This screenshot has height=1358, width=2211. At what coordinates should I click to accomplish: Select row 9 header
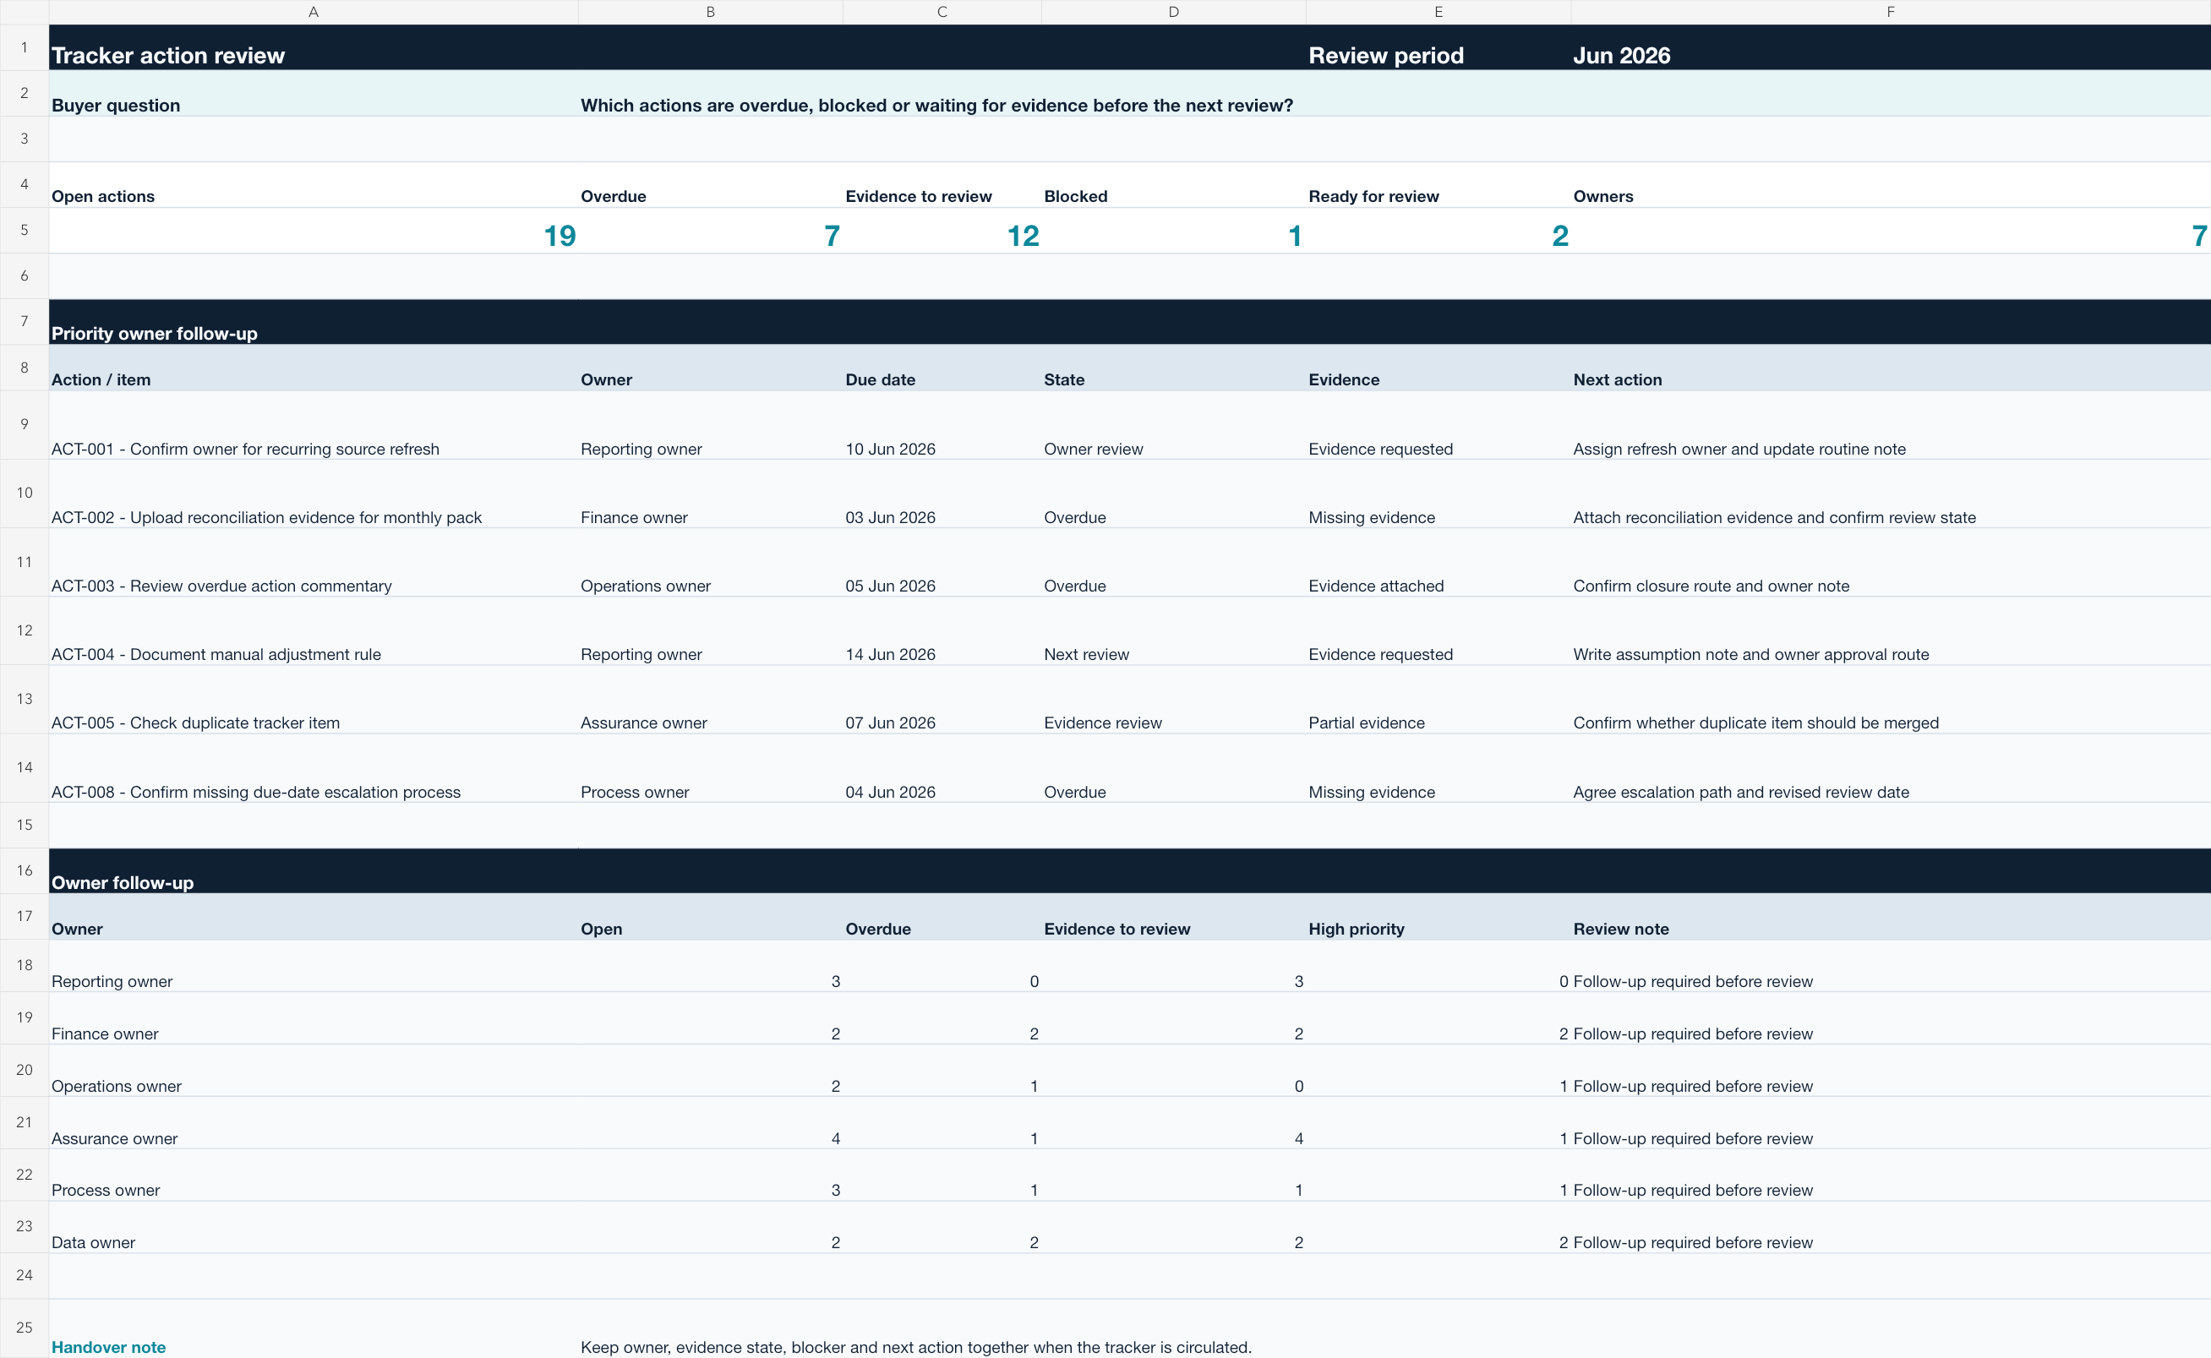point(25,424)
